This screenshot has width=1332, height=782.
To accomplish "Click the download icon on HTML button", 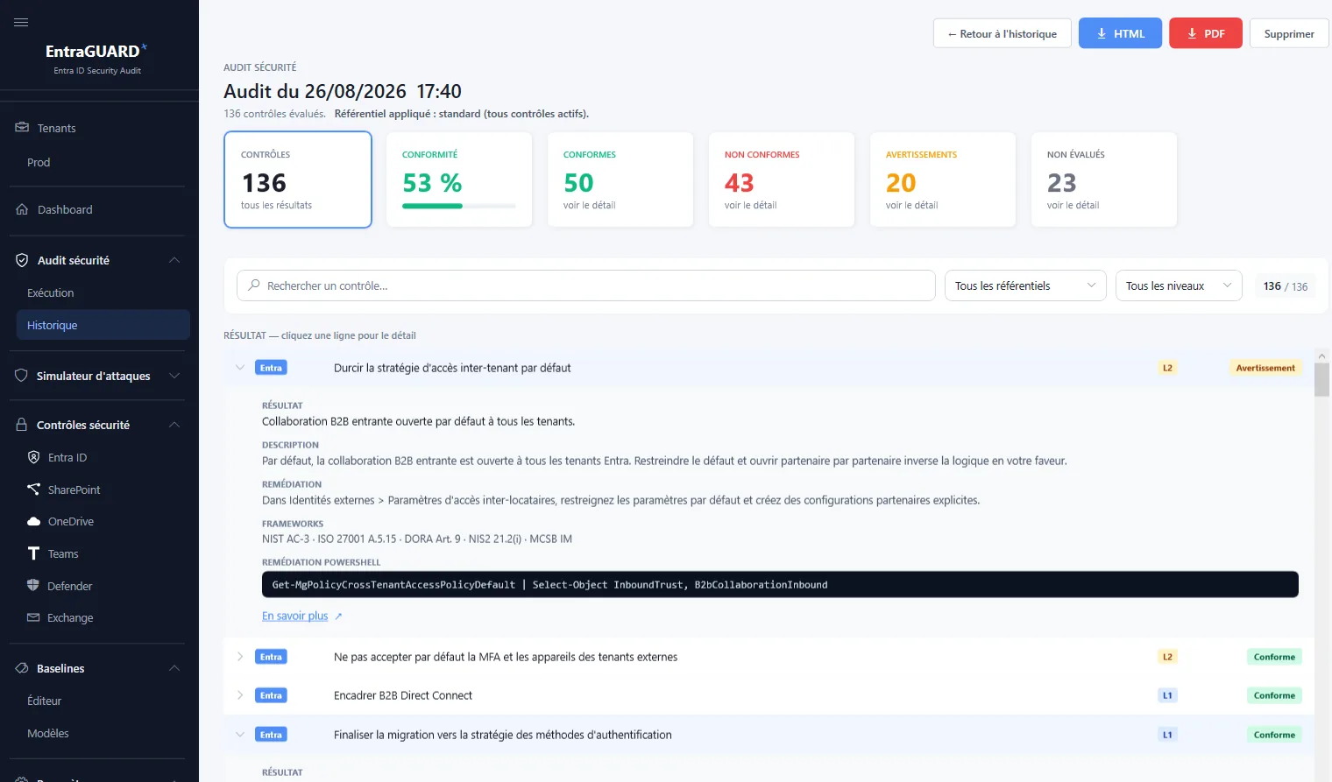I will tap(1102, 33).
